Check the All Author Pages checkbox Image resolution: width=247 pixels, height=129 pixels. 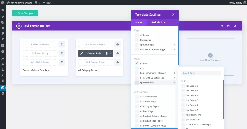[x=137, y=102]
